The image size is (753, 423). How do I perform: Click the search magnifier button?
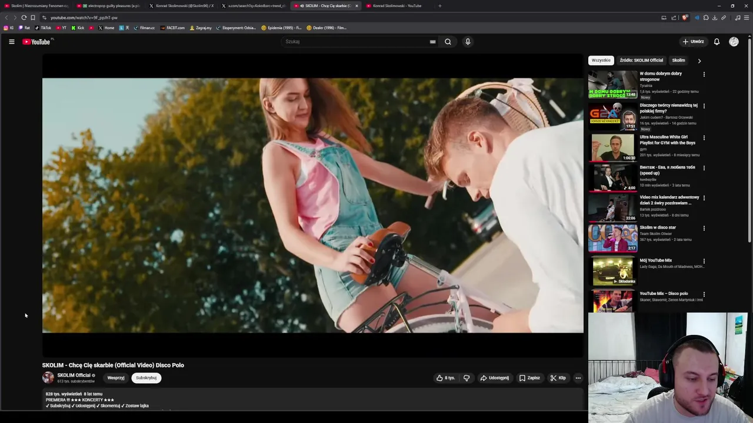(448, 42)
